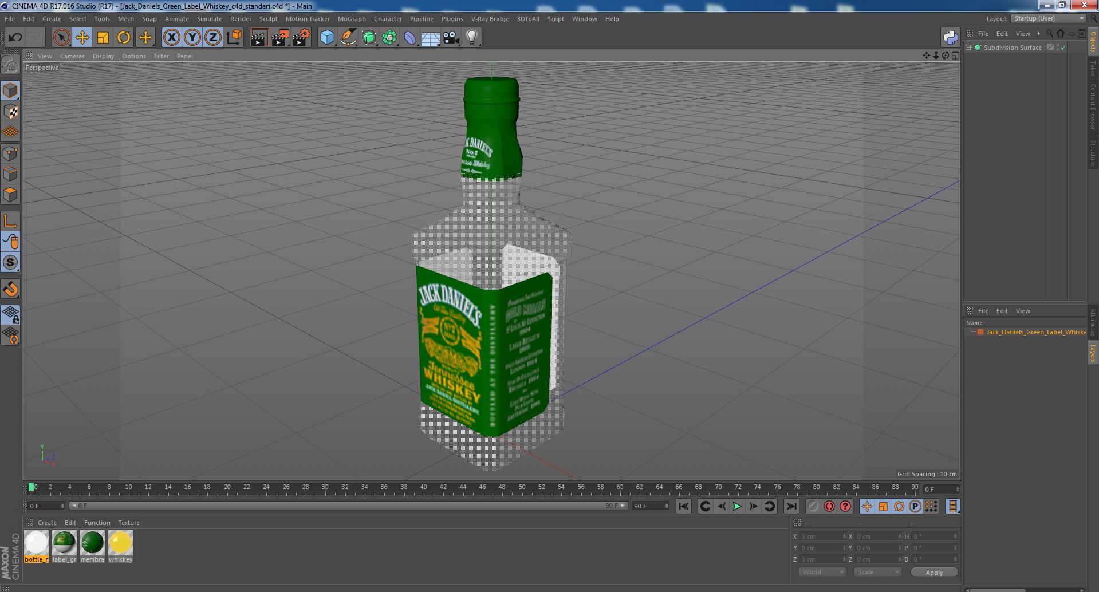This screenshot has width=1099, height=592.
Task: Open the Sculpt menu
Action: coord(268,19)
